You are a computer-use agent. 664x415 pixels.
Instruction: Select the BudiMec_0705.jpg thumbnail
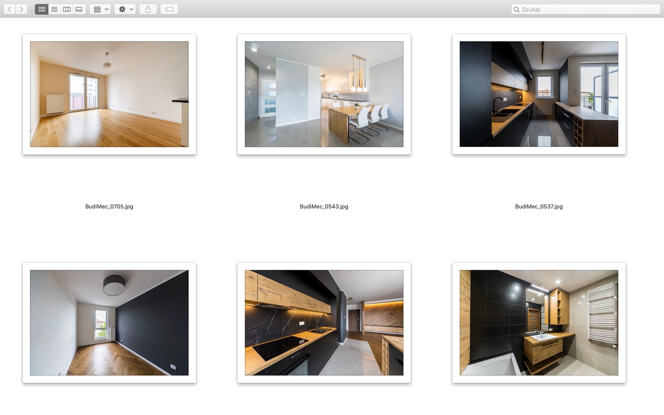(109, 94)
